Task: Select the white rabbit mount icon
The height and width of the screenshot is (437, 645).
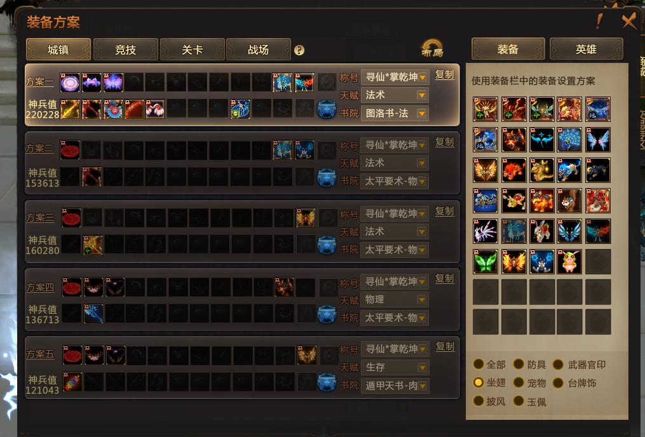Action: tap(542, 231)
